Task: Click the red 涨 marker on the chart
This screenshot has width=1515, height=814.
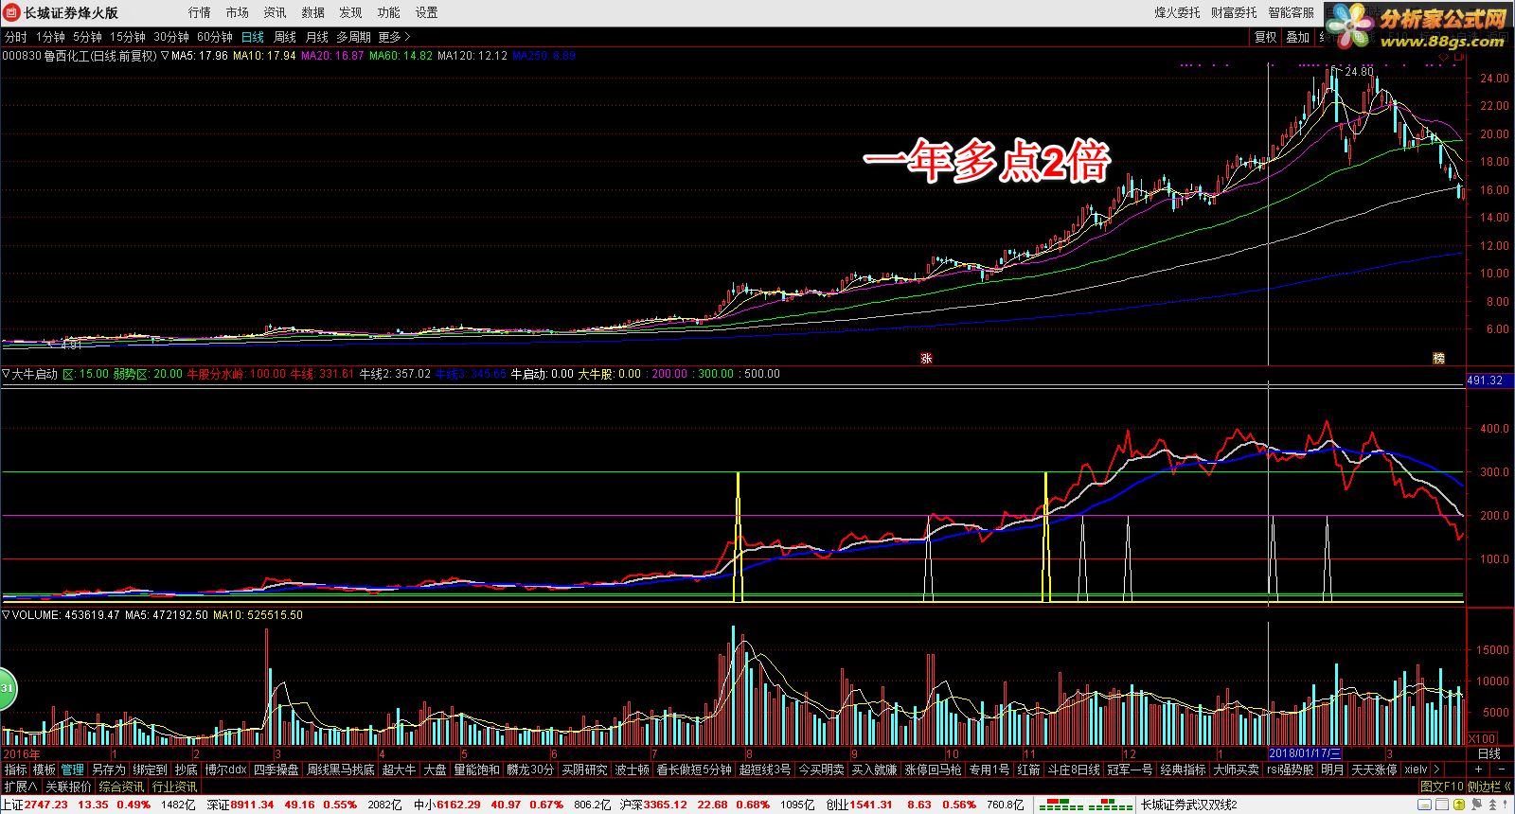Action: point(926,358)
